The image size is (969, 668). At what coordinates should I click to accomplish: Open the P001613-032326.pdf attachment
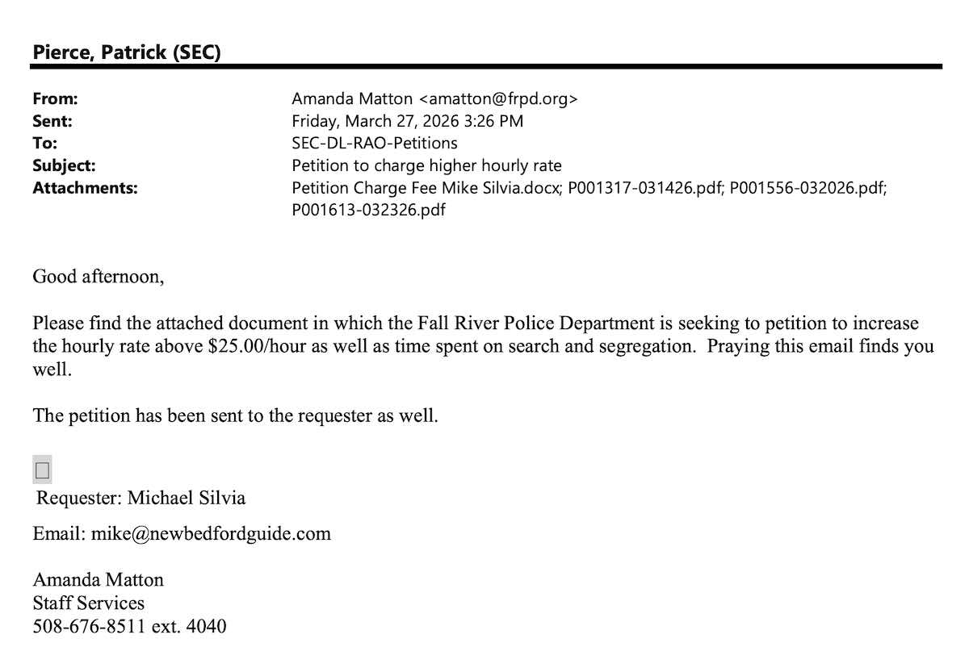tap(369, 211)
